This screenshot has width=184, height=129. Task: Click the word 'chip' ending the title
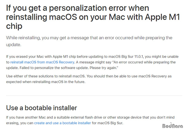14,26
